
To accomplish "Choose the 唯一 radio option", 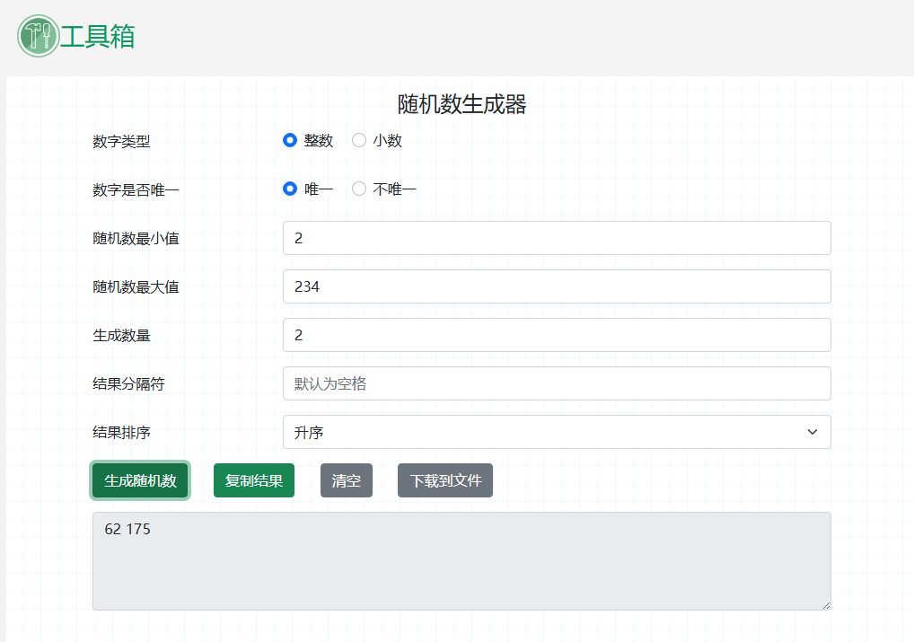I will [x=290, y=189].
